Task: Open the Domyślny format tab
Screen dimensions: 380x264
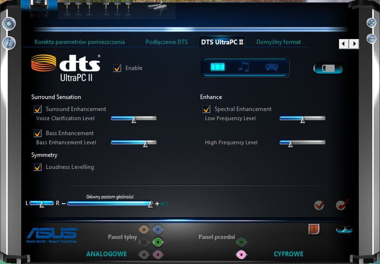Action: click(278, 42)
